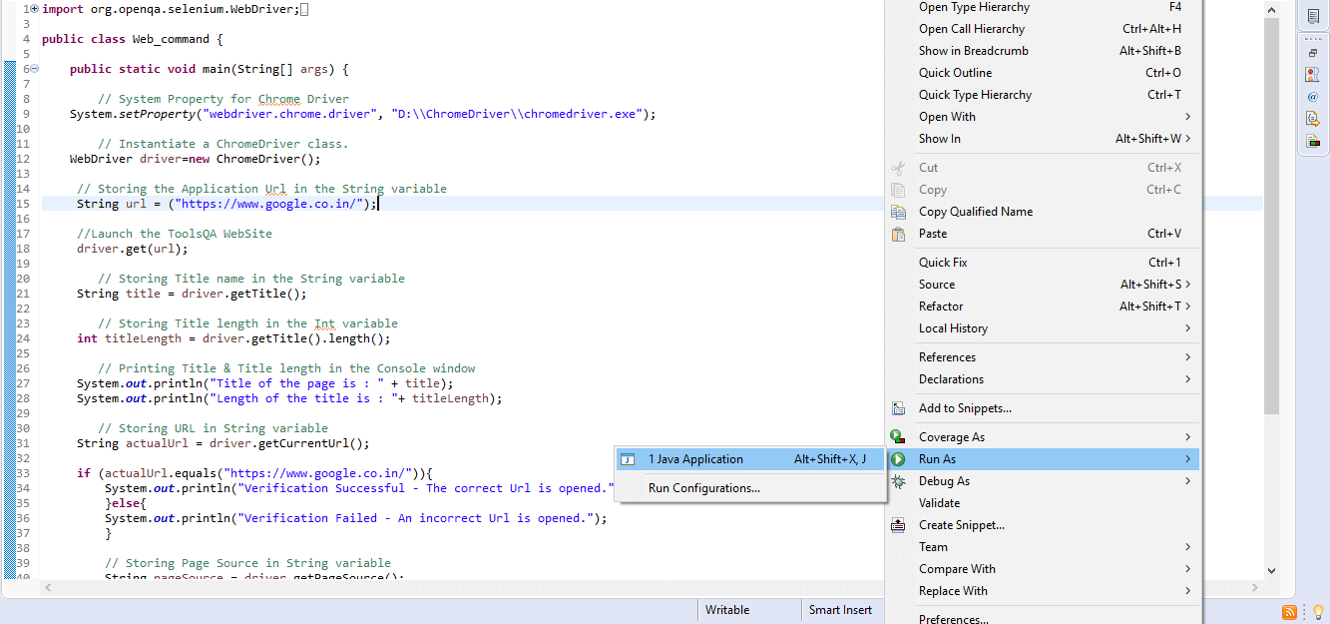Click the green Run As play icon

pyautogui.click(x=899, y=459)
